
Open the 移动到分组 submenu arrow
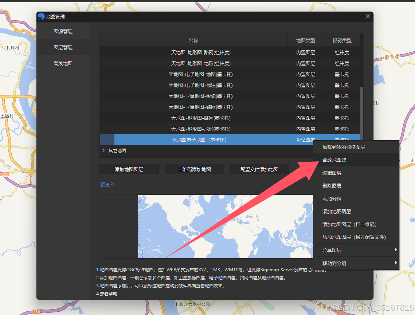[x=396, y=263]
